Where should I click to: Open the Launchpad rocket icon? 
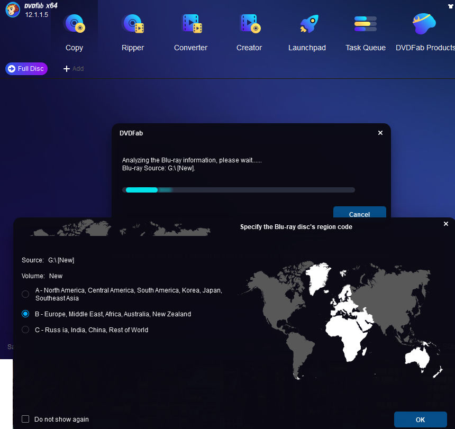[x=310, y=24]
